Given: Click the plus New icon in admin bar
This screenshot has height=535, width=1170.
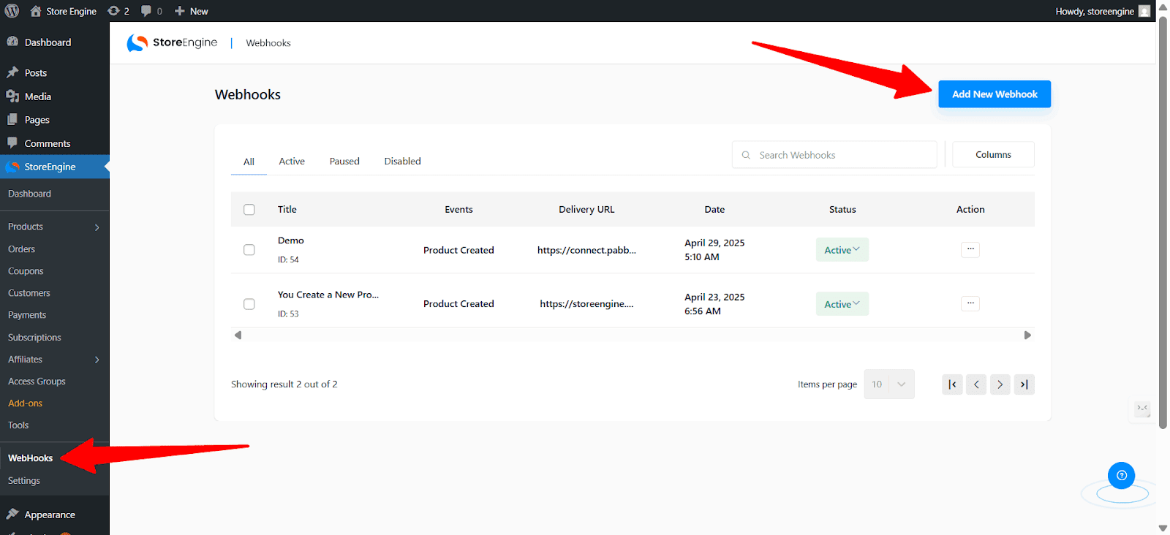Looking at the screenshot, I should tap(179, 11).
